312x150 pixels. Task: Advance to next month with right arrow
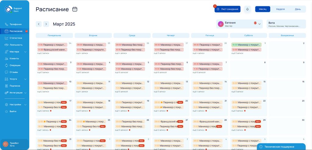(46, 24)
